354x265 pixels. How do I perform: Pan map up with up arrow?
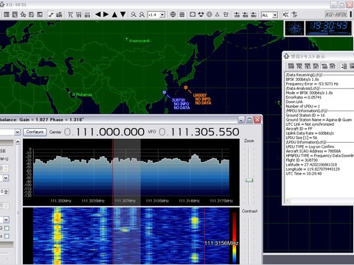114,15
